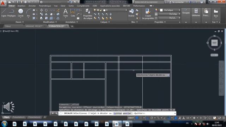Click Se connecter sign-in button
Image resolution: width=226 pixels, height=127 pixels.
tap(177, 2)
